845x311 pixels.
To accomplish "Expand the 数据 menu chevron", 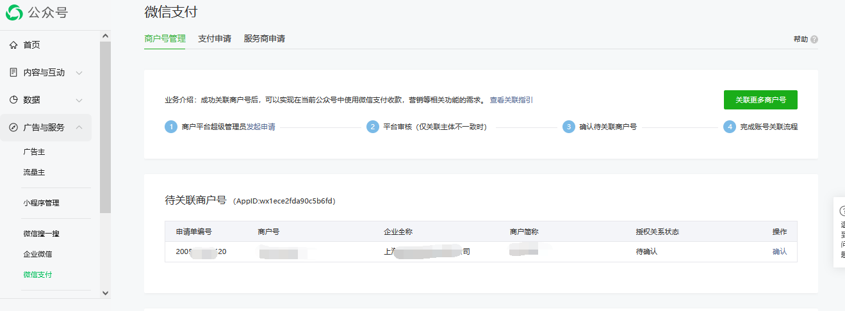I will coord(79,100).
